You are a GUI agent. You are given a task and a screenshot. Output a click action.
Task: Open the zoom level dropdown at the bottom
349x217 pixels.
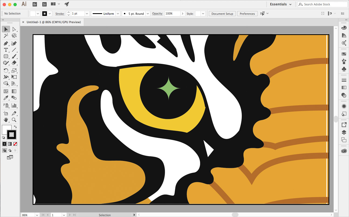pos(37,215)
